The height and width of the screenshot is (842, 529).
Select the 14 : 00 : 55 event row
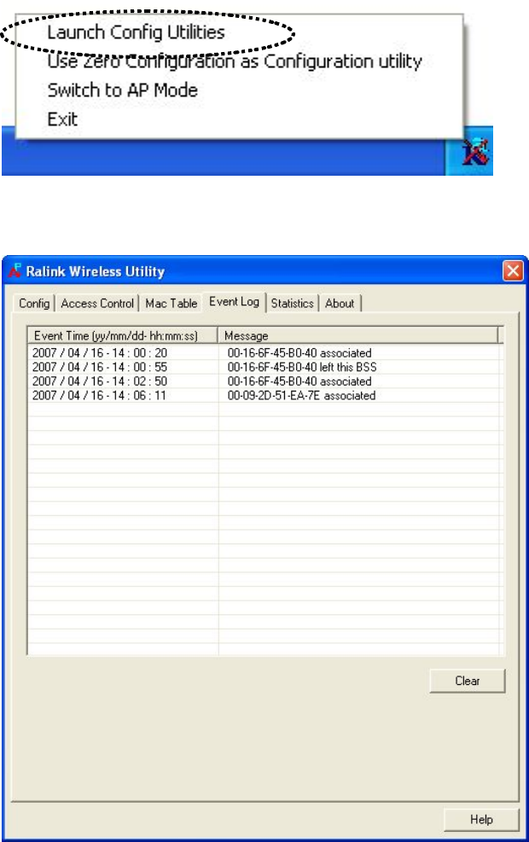[x=265, y=368]
